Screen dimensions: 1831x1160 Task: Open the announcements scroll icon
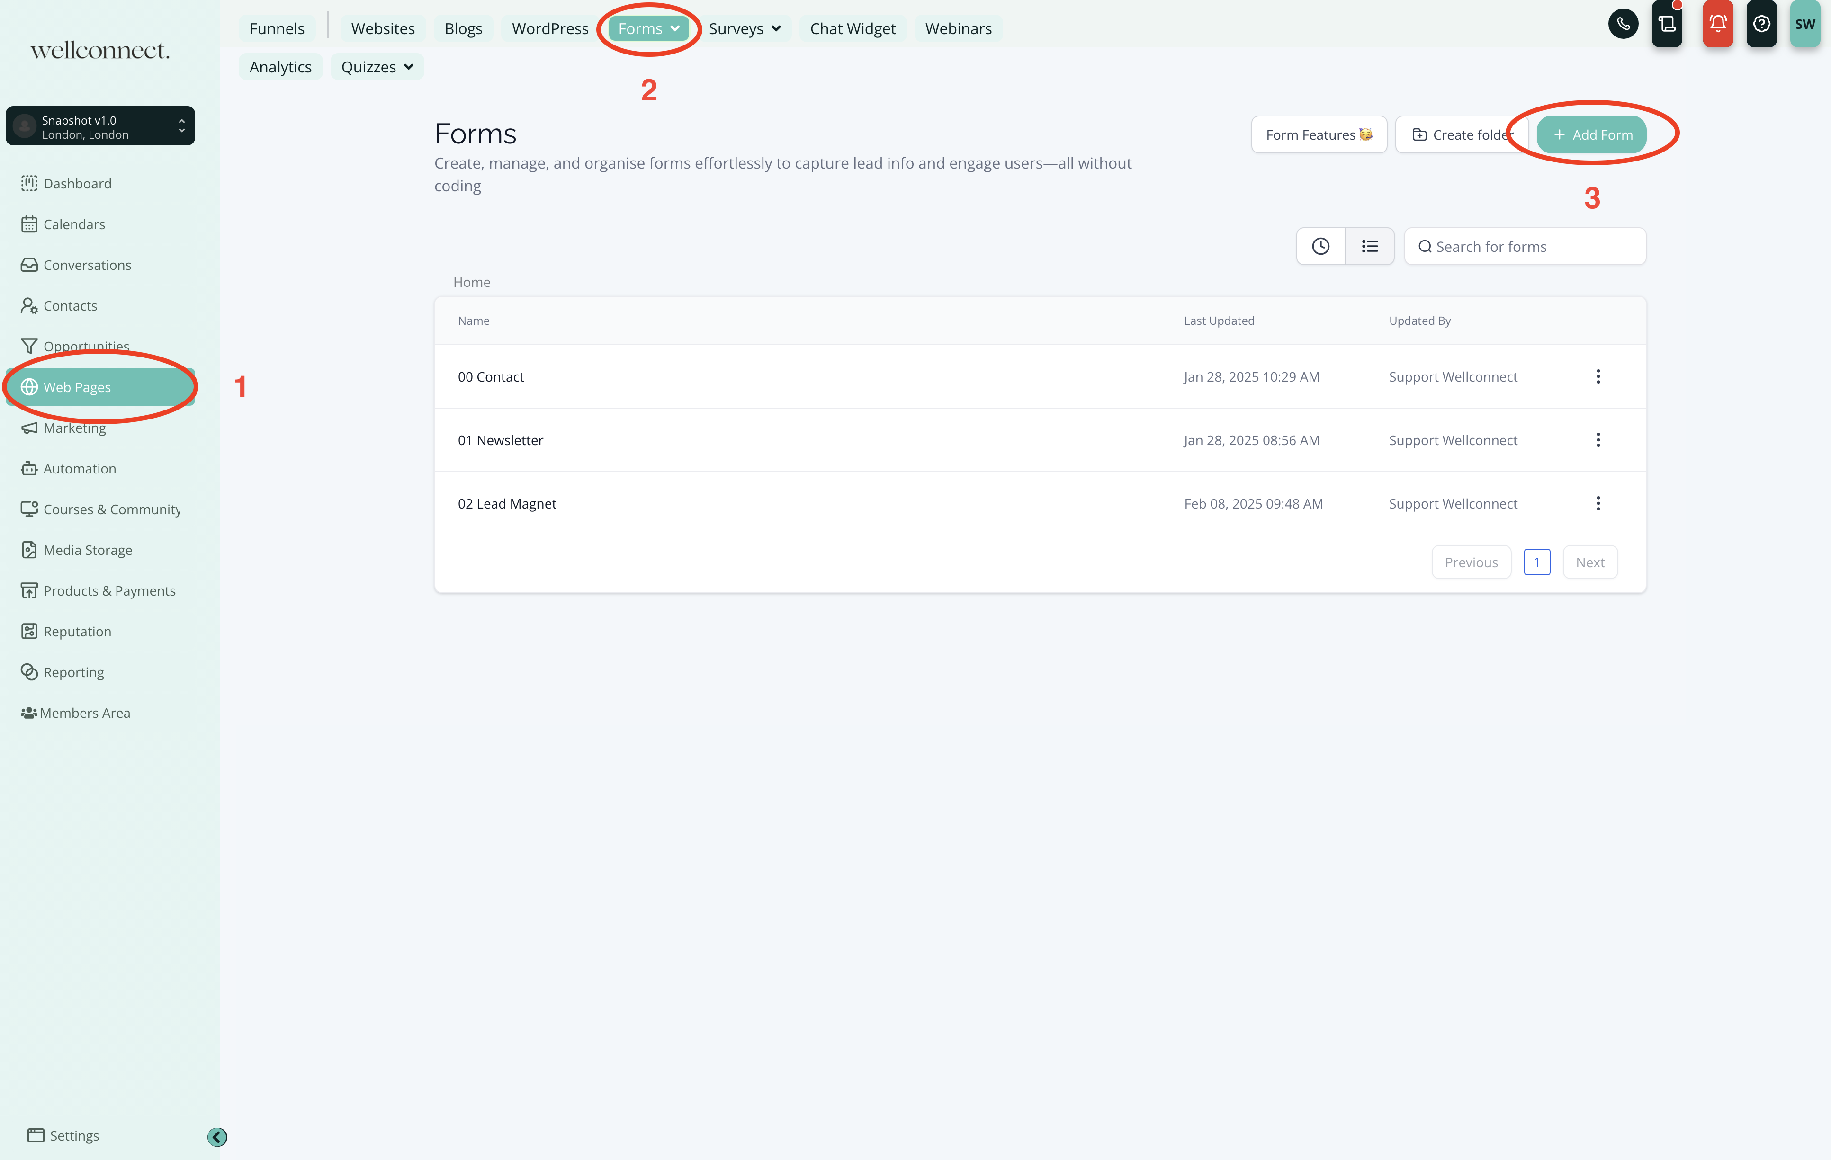tap(1667, 24)
